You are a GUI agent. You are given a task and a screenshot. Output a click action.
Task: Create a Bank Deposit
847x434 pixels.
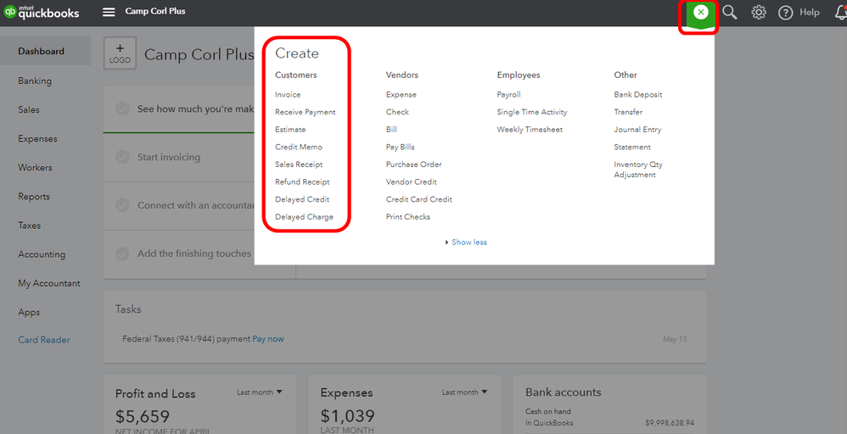638,94
